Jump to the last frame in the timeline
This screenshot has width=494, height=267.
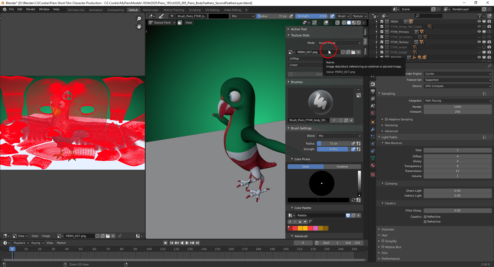198,243
